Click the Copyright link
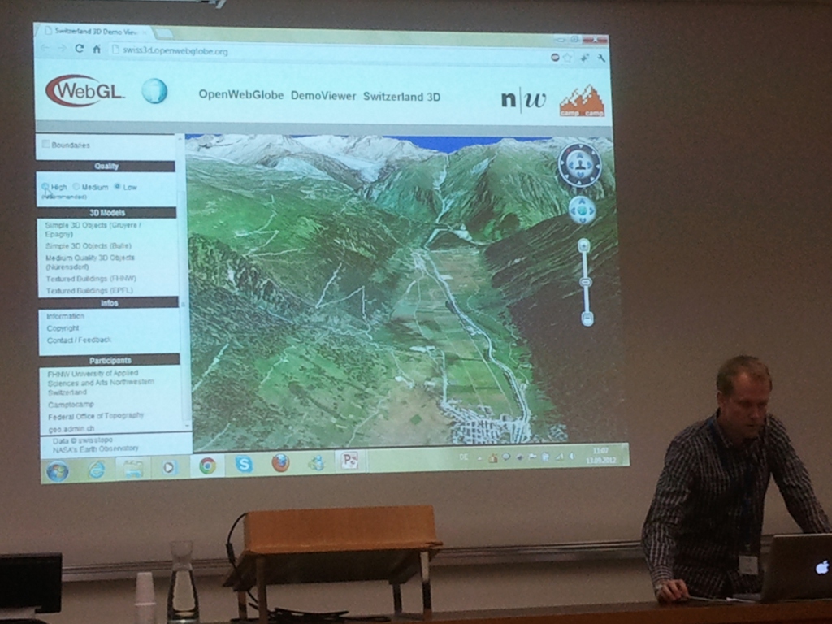 coord(63,328)
